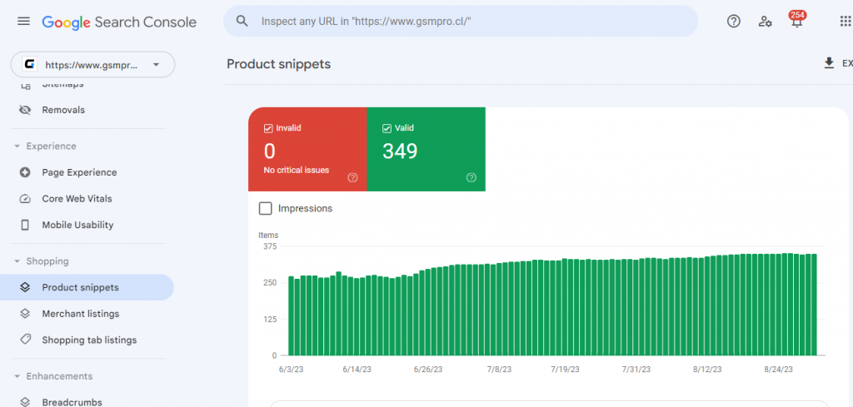
Task: Click the 6/26/23 date axis label
Action: pyautogui.click(x=428, y=370)
